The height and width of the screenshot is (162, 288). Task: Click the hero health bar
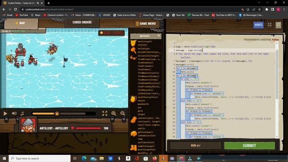[88, 128]
